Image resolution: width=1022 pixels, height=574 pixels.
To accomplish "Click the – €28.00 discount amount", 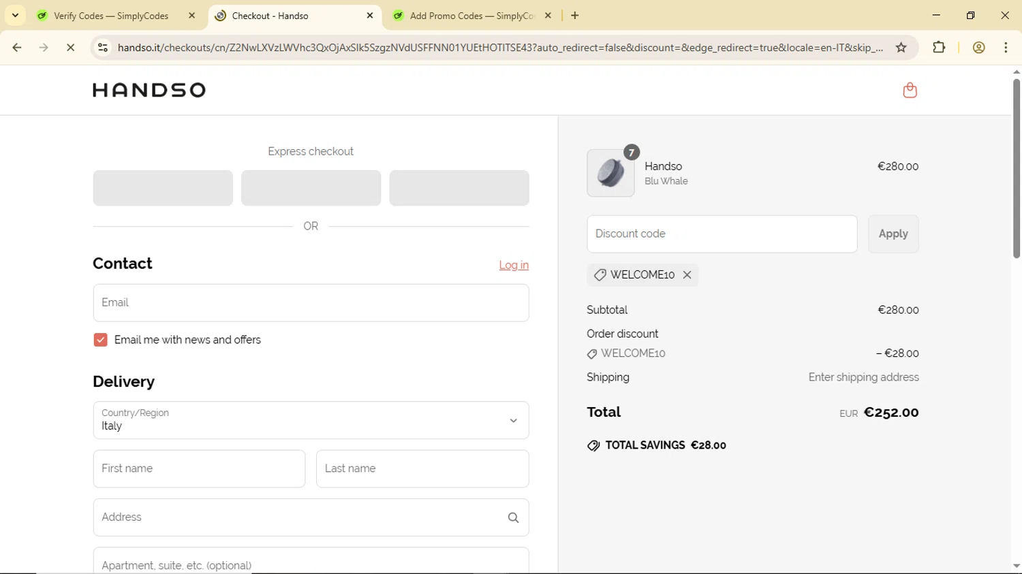I will [897, 353].
